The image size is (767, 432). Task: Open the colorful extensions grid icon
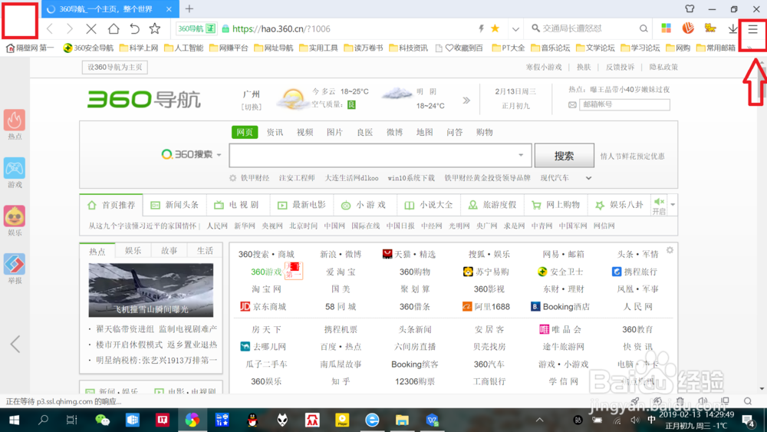[x=667, y=28]
